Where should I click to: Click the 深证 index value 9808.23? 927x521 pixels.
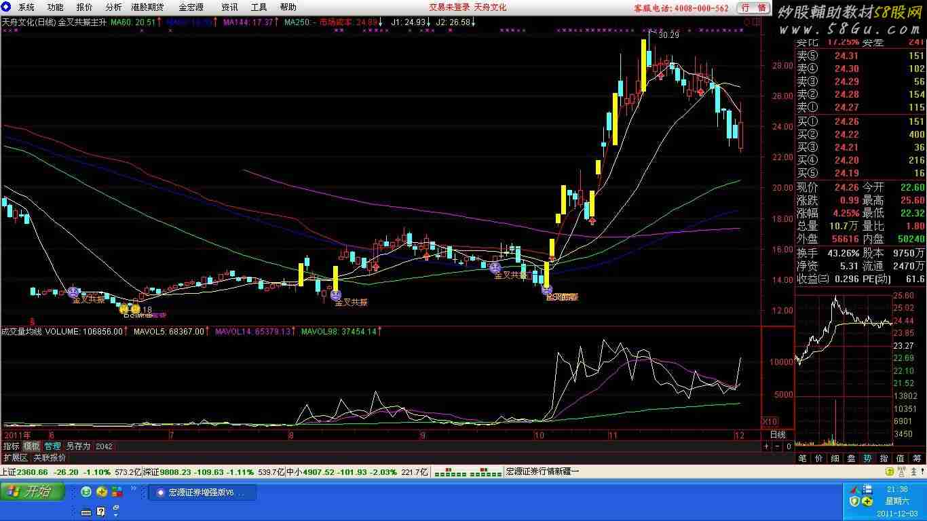click(x=174, y=471)
